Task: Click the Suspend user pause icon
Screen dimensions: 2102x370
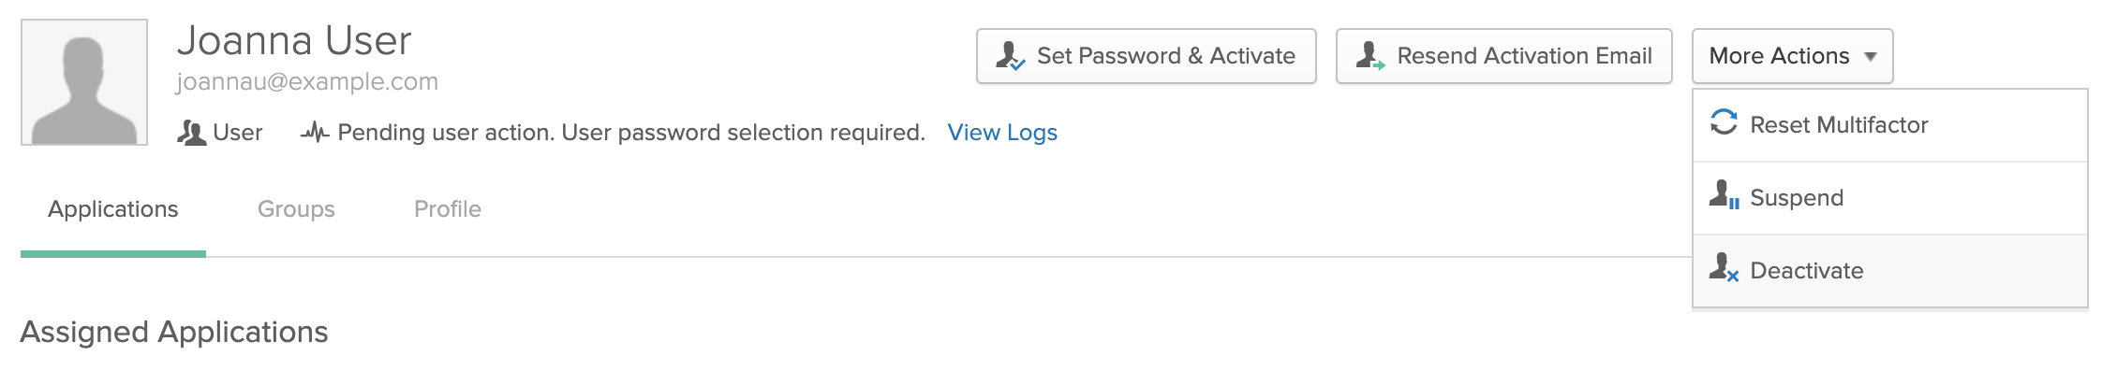Action: 1724,194
